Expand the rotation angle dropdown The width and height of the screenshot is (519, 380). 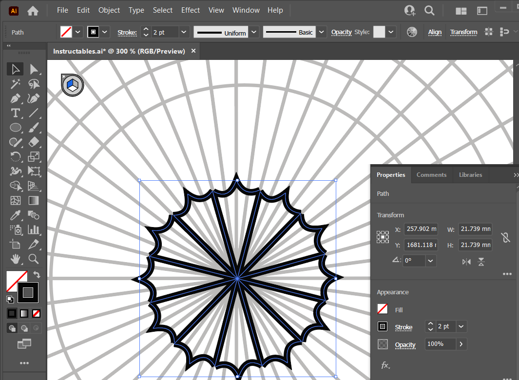tap(430, 261)
